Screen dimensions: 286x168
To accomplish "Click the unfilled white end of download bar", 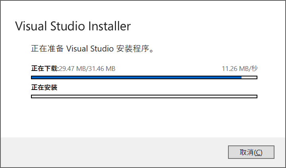I will coord(249,77).
